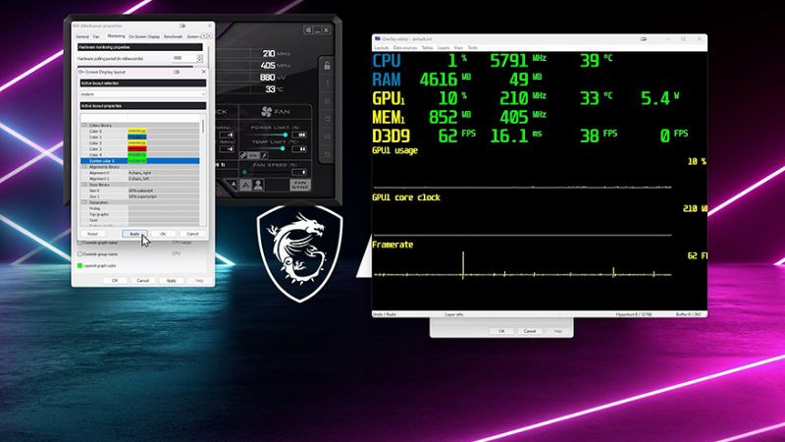Screen dimensions: 785x442
Task: Click the Overlay editor title bar app icon
Action: click(378, 38)
